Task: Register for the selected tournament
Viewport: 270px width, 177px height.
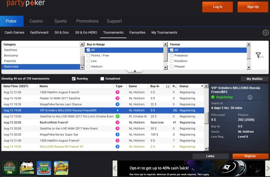Action: point(250,156)
